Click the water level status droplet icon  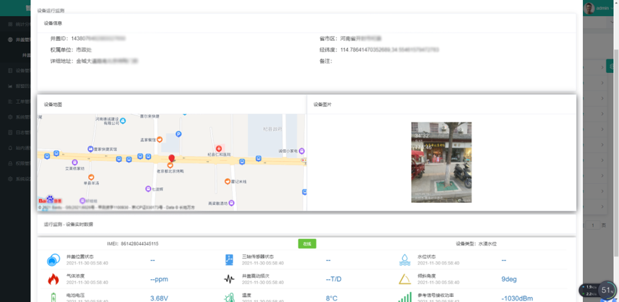pos(405,260)
